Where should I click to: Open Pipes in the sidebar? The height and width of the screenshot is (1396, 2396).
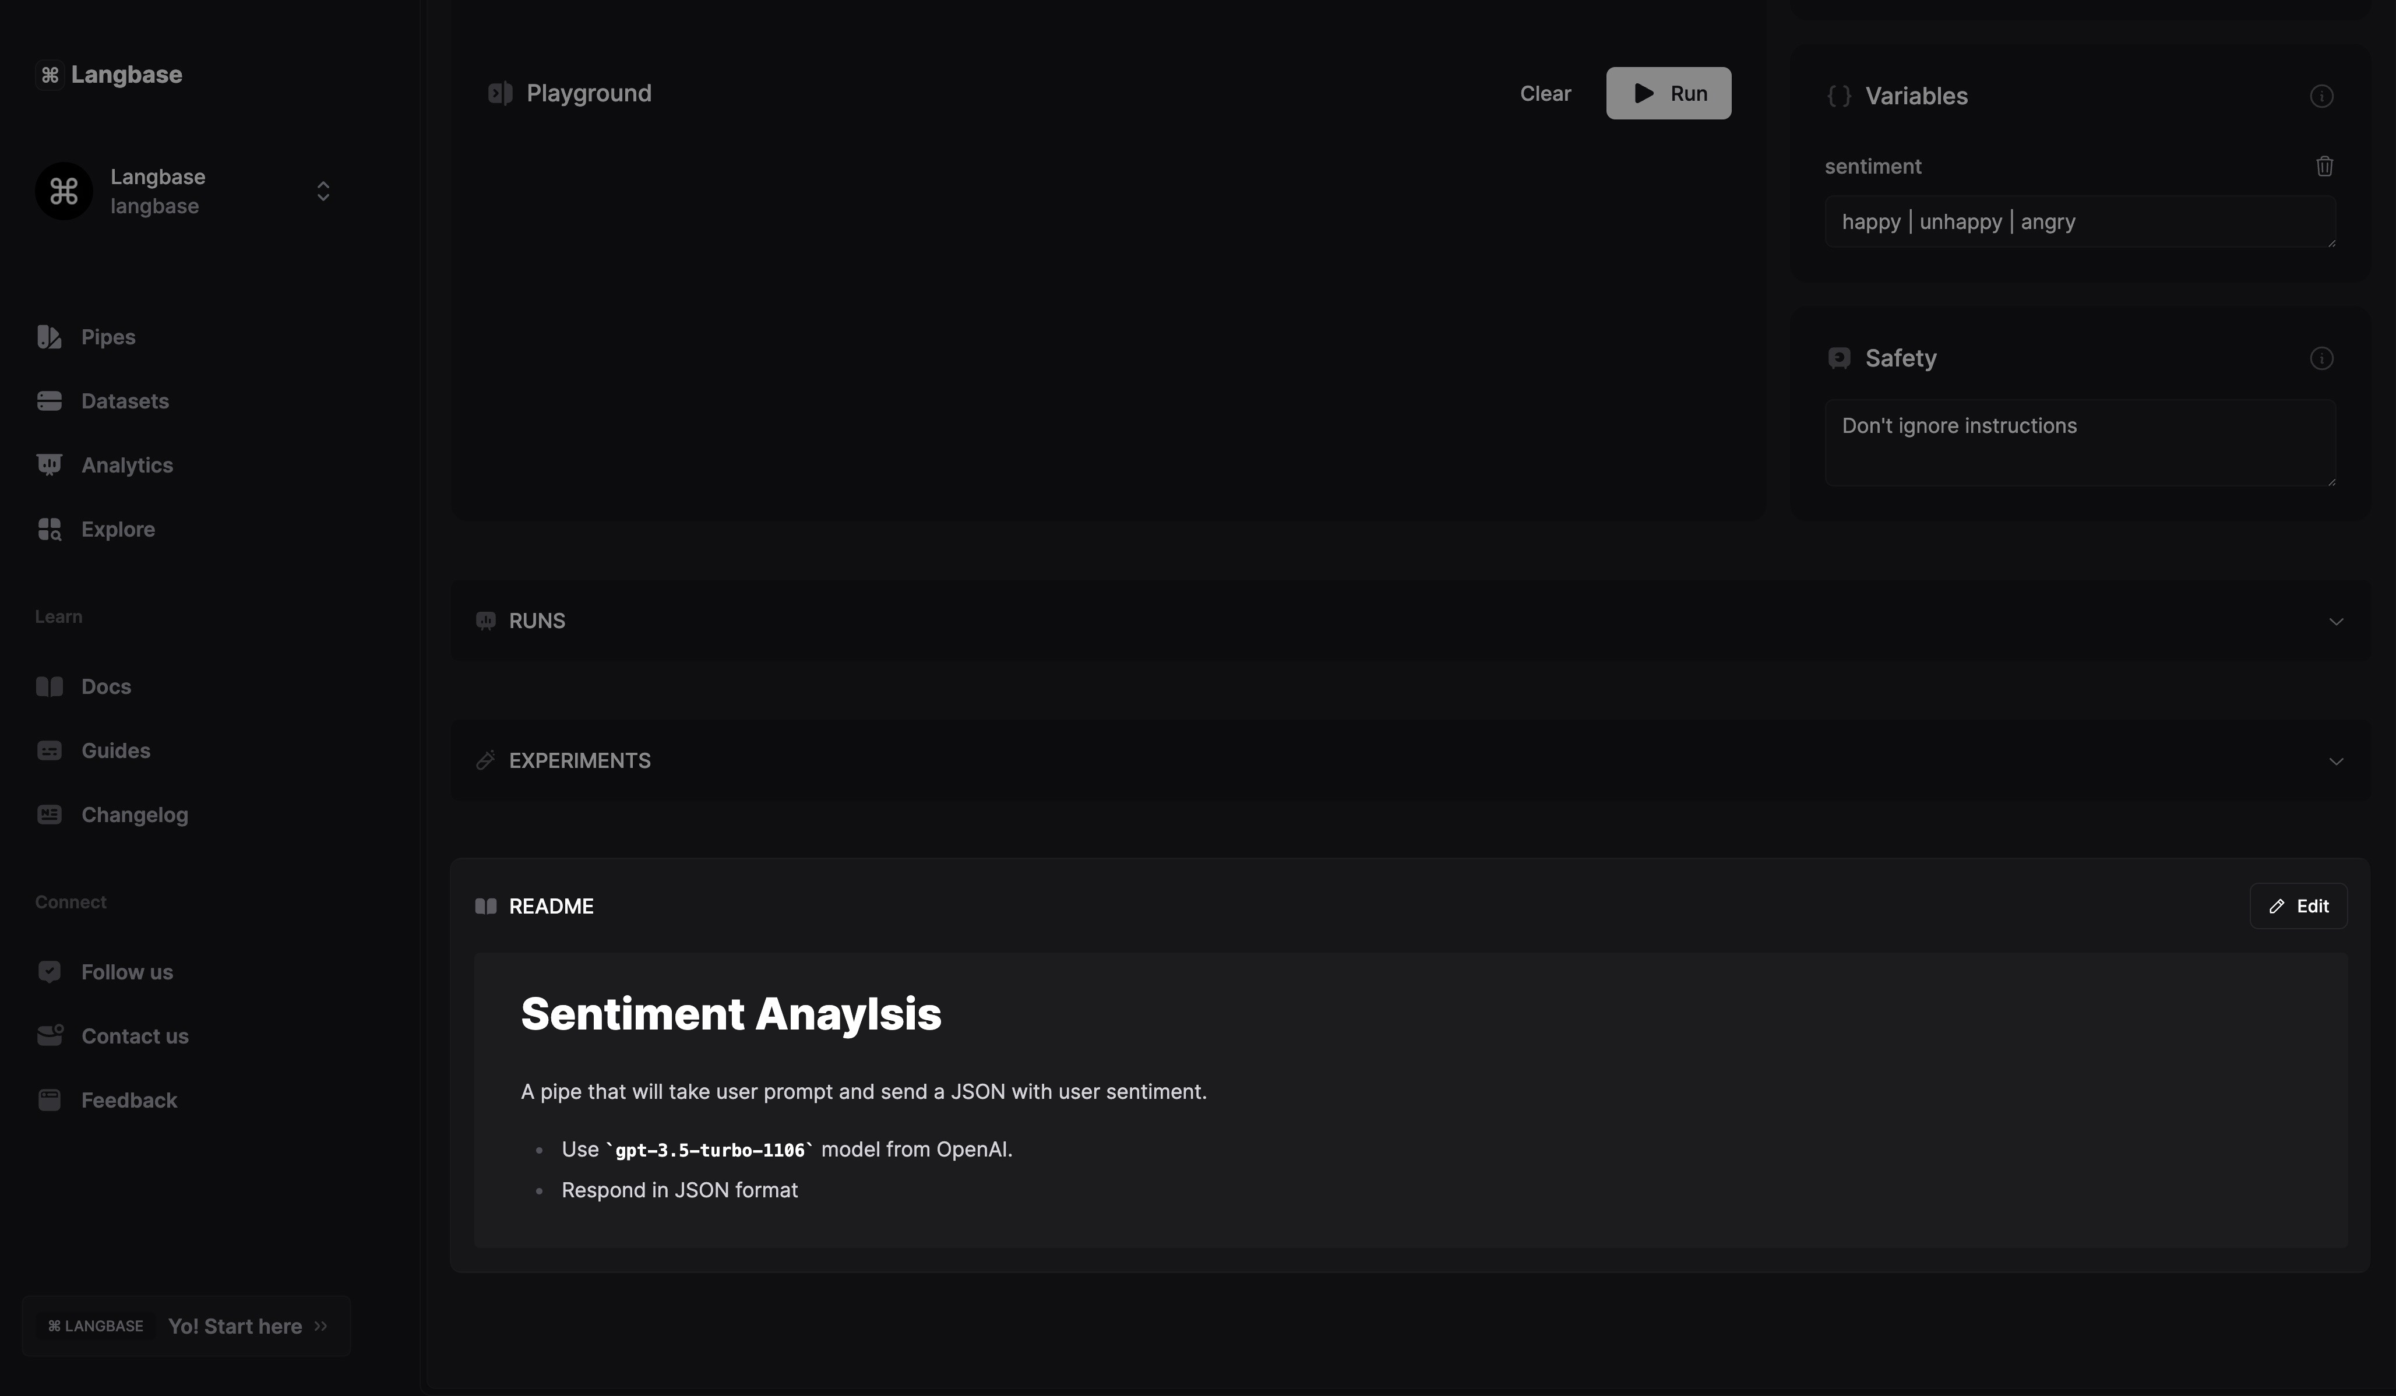coord(107,337)
